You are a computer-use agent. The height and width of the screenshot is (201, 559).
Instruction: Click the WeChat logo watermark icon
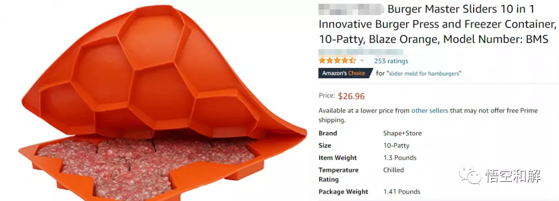pos(470,175)
